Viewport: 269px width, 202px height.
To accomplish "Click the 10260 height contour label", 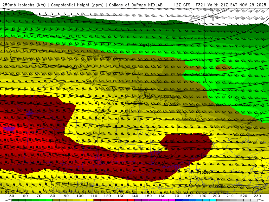I will [x=205, y=172].
